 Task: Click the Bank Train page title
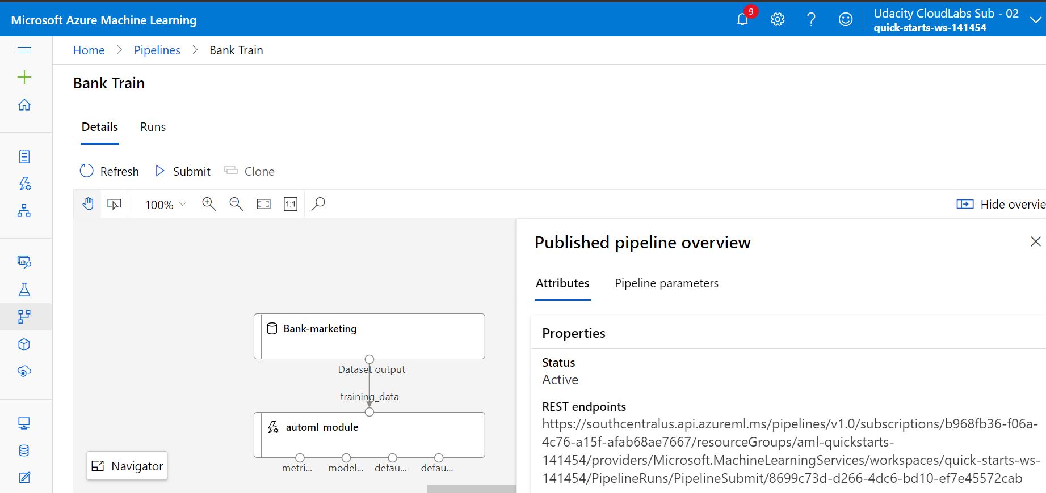109,83
